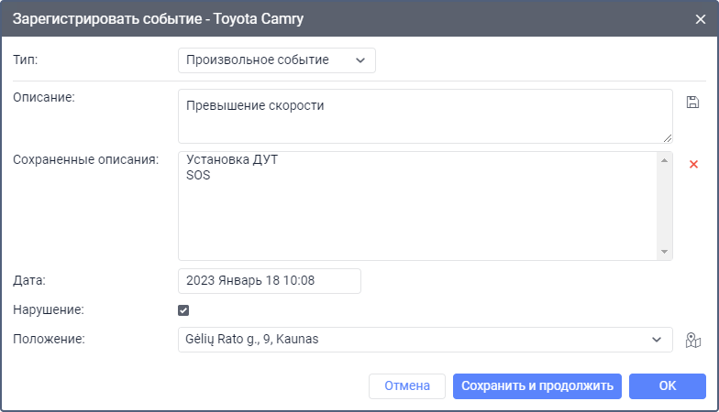Close the event registration dialog
The width and height of the screenshot is (719, 412).
[701, 18]
